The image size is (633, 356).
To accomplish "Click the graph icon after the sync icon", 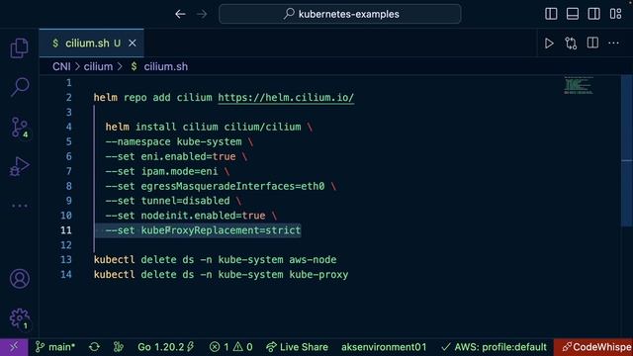I will (x=119, y=347).
